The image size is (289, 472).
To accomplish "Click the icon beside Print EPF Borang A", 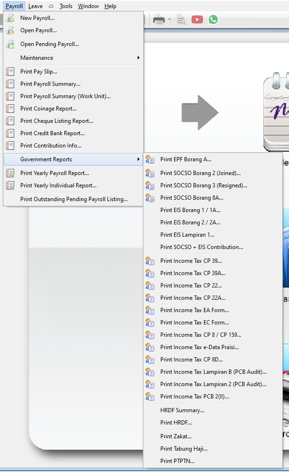I will (x=150, y=159).
